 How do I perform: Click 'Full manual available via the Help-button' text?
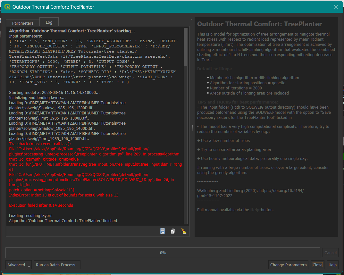click(235, 210)
